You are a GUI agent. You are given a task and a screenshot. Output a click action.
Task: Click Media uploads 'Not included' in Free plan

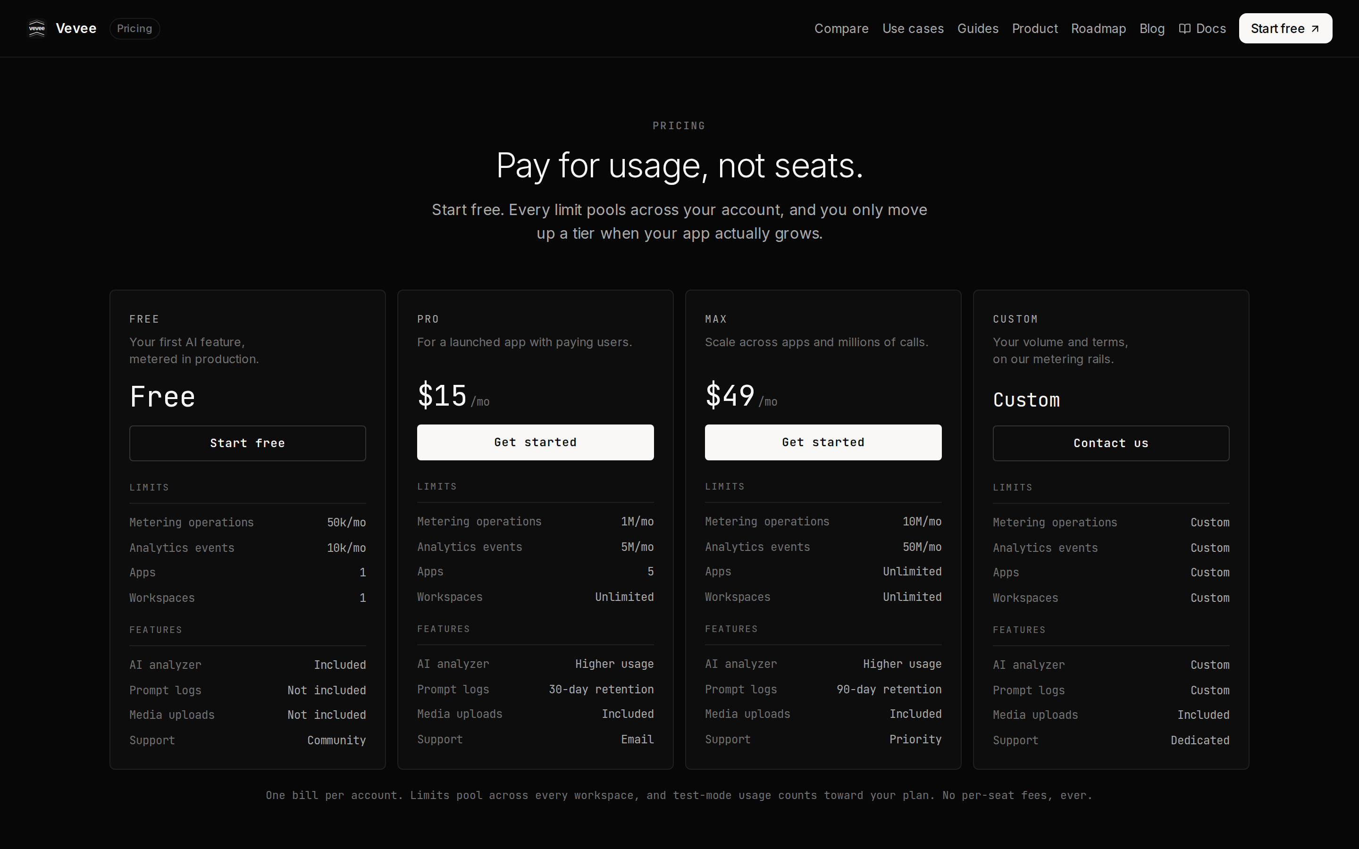pos(327,715)
